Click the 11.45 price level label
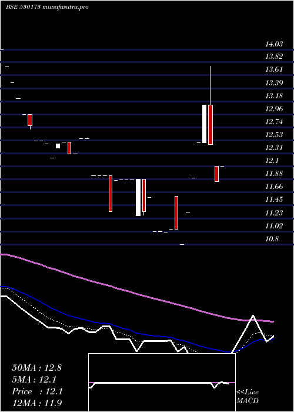The image size is (294, 412). [x=274, y=200]
